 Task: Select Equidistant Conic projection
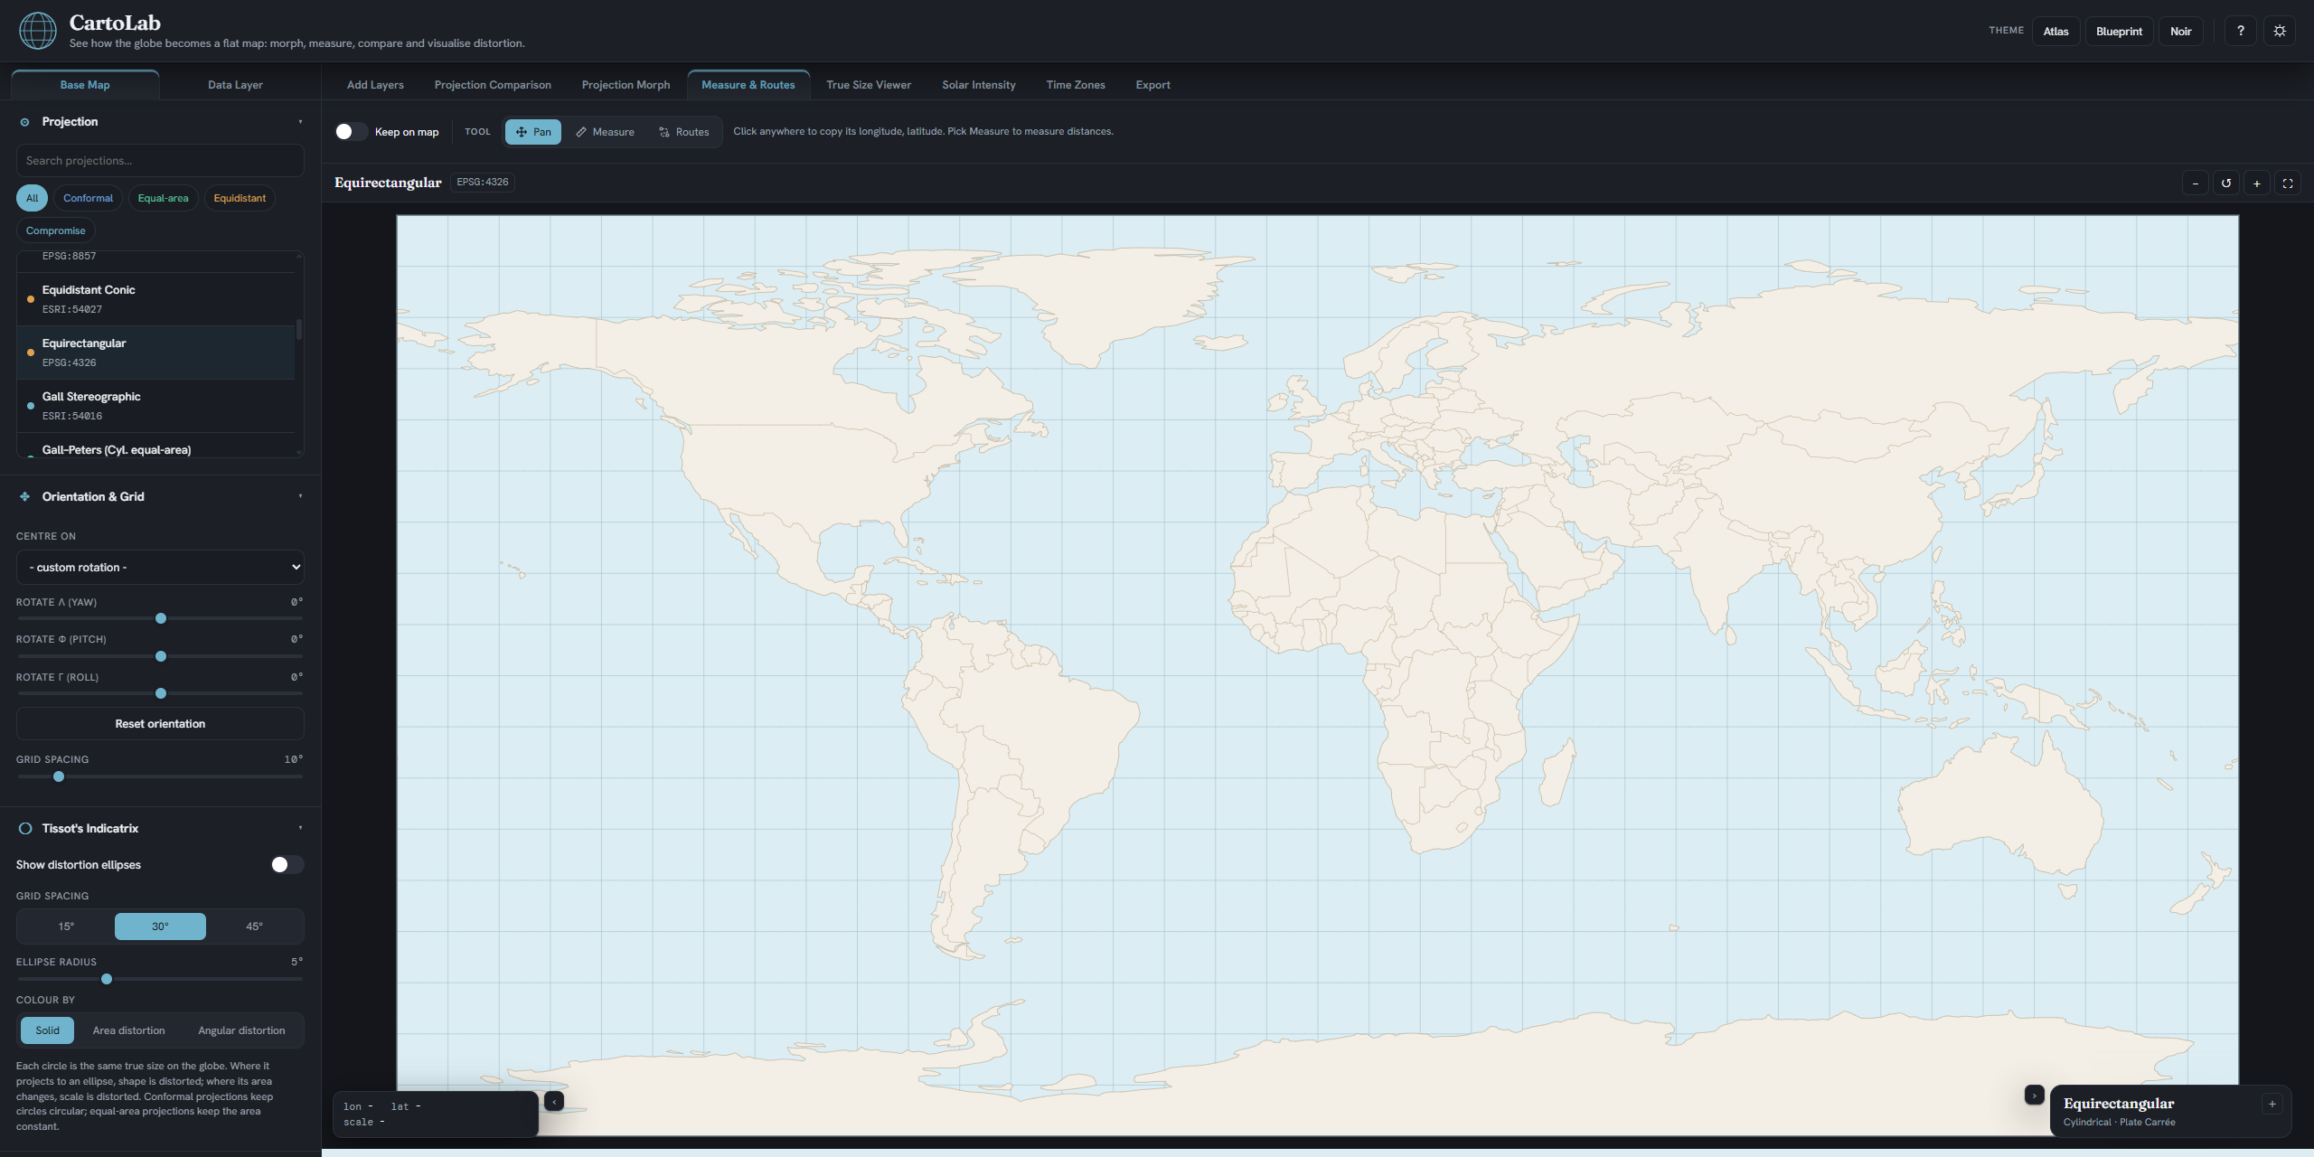pyautogui.click(x=155, y=299)
